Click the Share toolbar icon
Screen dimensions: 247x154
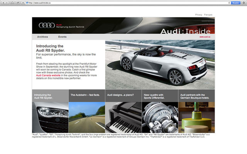click(18, 3)
